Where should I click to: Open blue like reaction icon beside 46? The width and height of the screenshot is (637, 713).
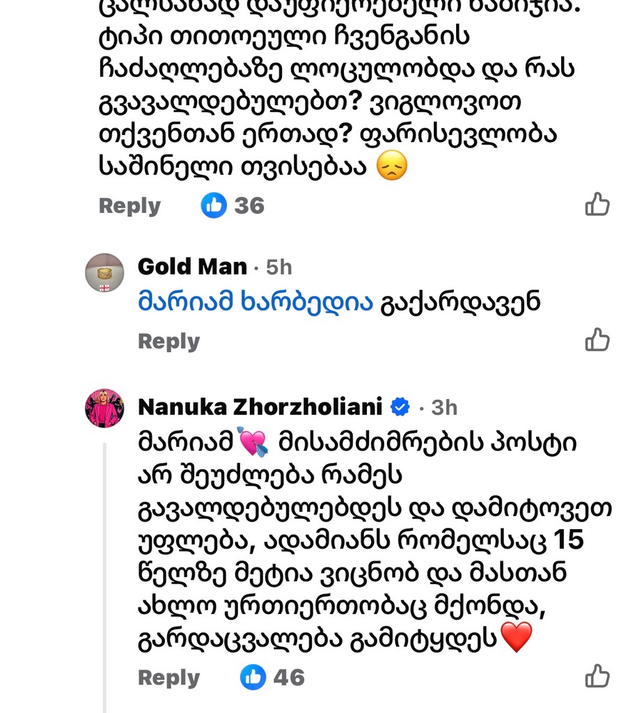click(x=253, y=677)
